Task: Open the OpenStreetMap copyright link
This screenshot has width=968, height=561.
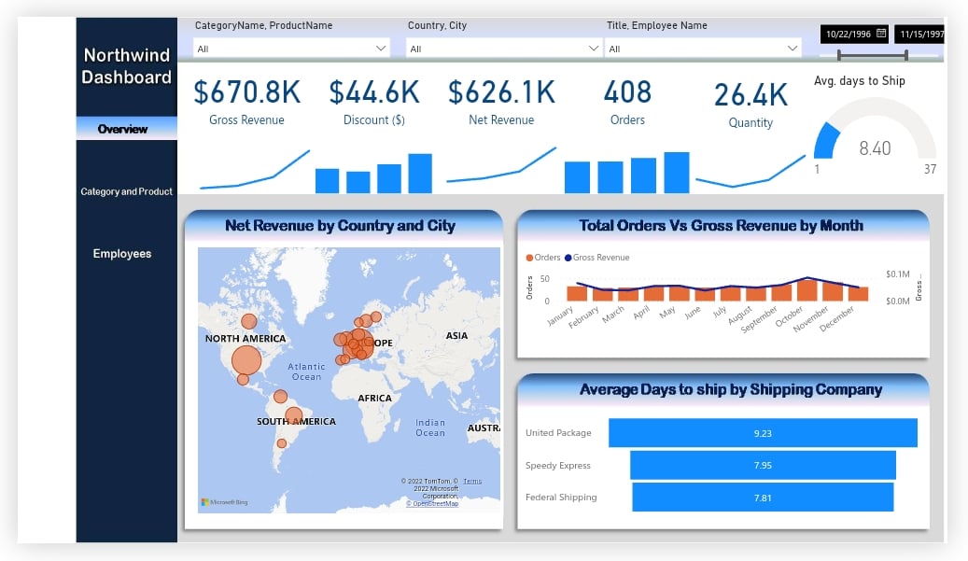Action: [x=432, y=503]
